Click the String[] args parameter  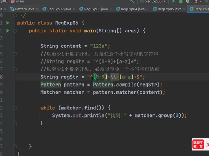tap(118, 31)
